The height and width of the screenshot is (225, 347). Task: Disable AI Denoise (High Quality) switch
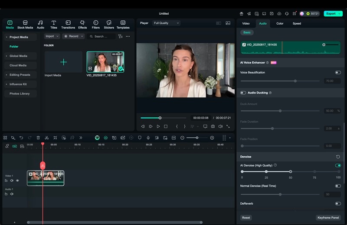click(x=338, y=166)
